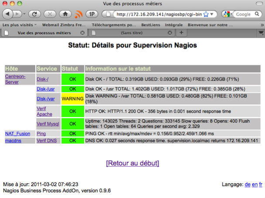Click the orange RSS feed icon
Screen dimensions: 265x198
pos(79,14)
